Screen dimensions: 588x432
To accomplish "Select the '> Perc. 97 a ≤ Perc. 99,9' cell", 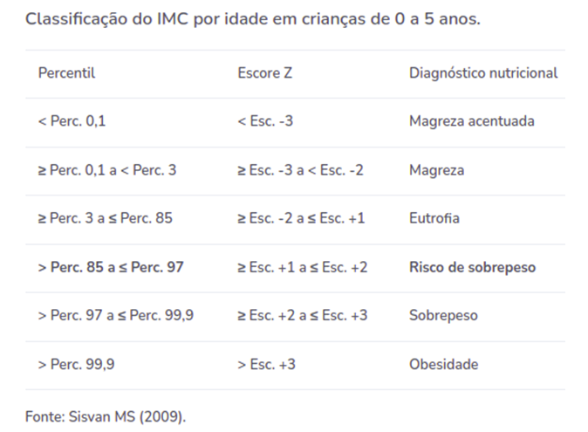I will coord(116,315).
